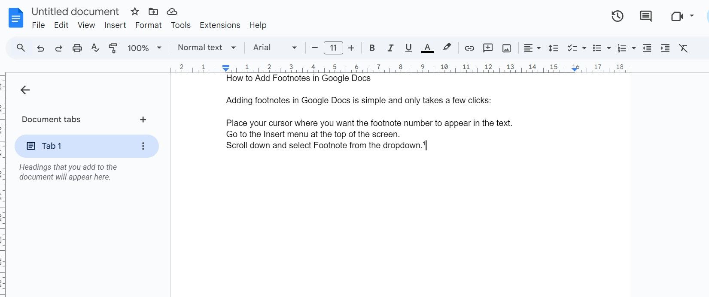Increase font size with plus button
Viewport: 709px width, 297px height.
coord(351,48)
